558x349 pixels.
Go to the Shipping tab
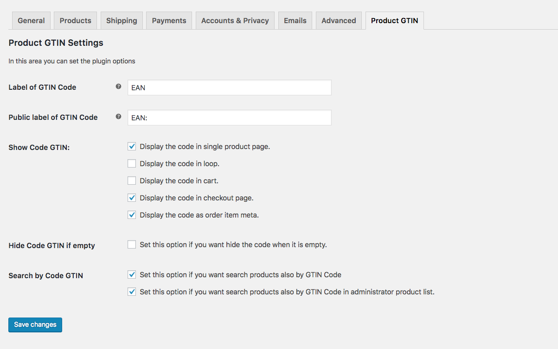(x=122, y=21)
